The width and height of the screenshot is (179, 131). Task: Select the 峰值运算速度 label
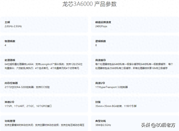[x=103, y=22]
